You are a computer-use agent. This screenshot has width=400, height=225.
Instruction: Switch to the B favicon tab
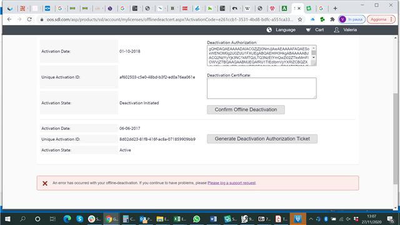[172, 8]
